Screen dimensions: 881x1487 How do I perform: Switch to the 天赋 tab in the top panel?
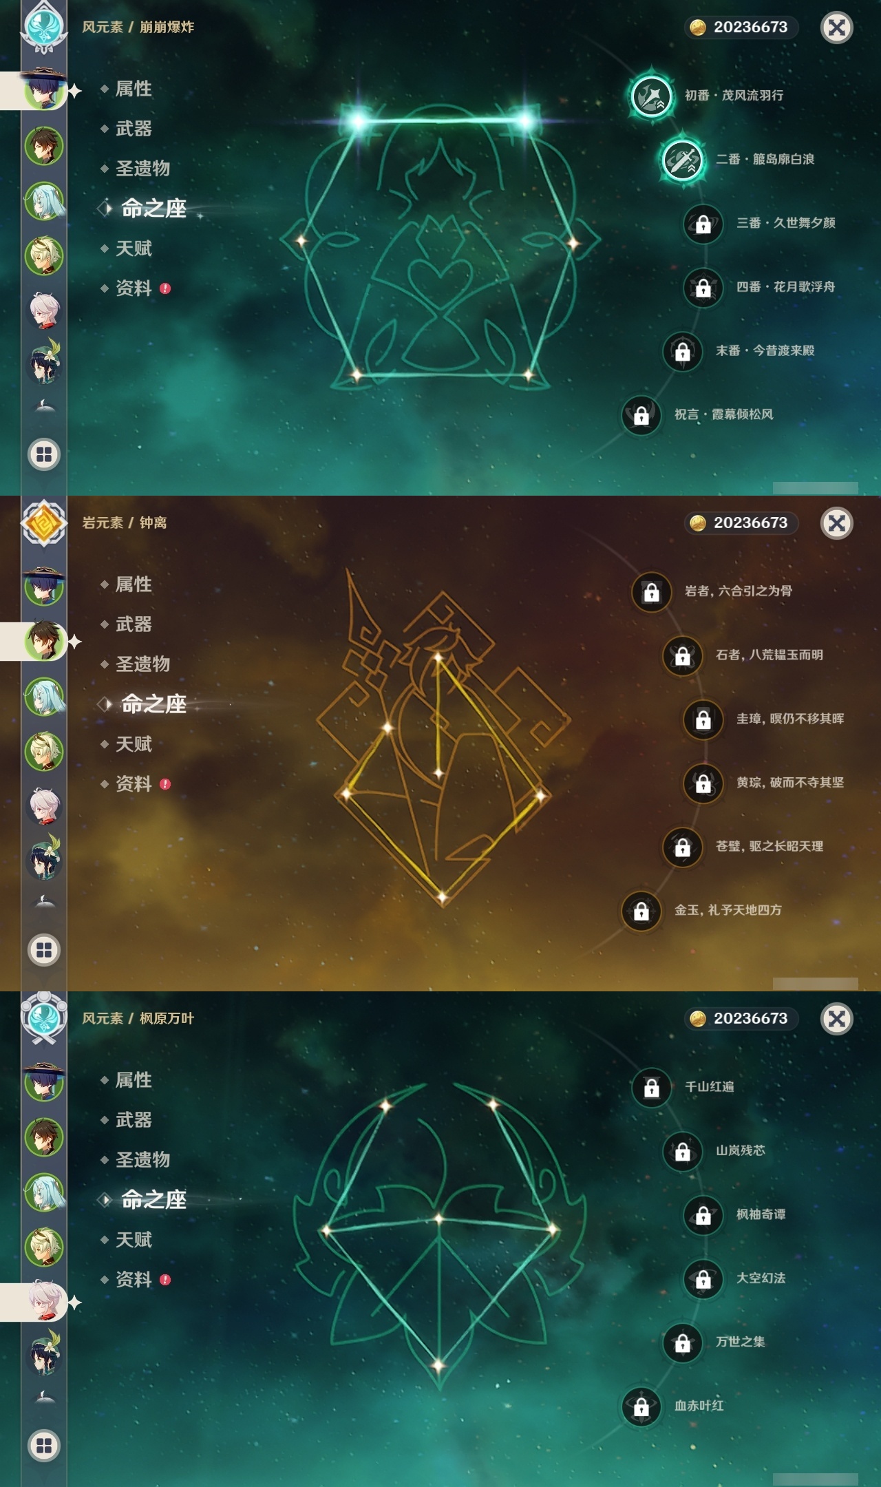tap(134, 249)
